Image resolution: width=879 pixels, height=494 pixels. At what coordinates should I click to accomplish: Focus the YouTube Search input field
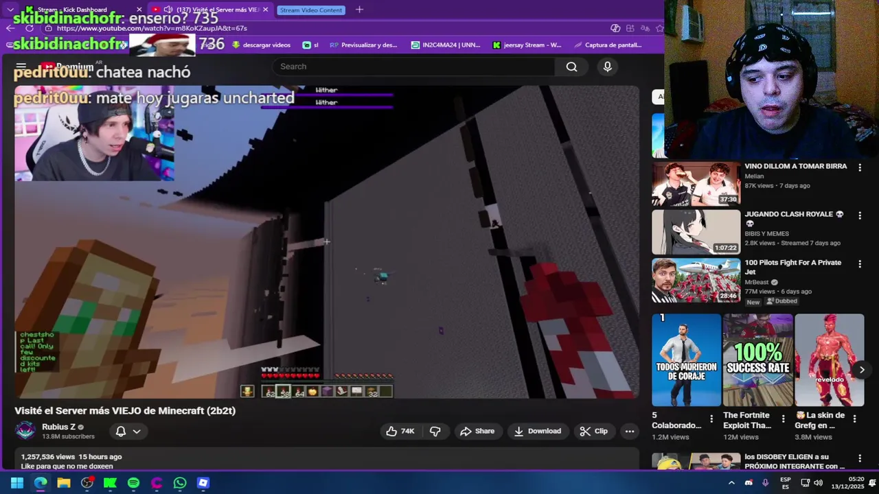coord(413,67)
